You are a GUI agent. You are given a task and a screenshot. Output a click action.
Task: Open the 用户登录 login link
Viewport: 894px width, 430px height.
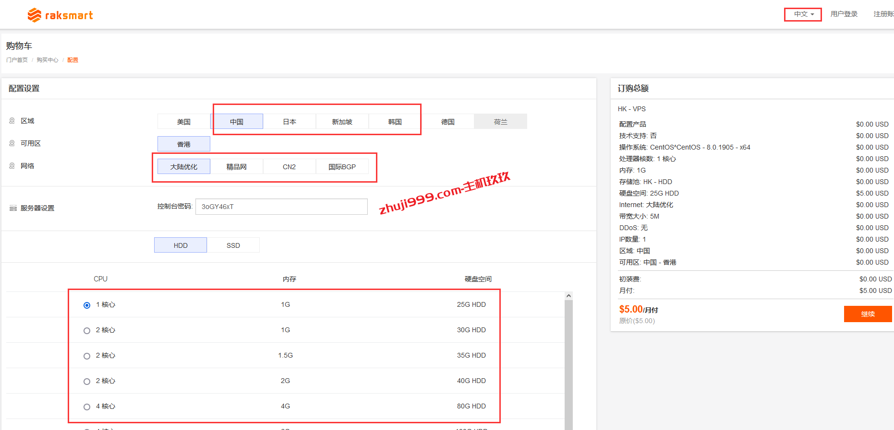pyautogui.click(x=844, y=14)
